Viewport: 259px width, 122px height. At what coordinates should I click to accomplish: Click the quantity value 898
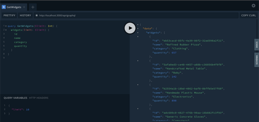174,101
